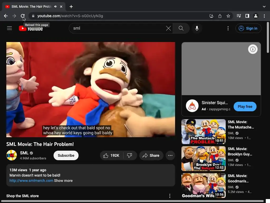This screenshot has height=203, width=270.
Task: Click the video player
Action: tap(91, 90)
